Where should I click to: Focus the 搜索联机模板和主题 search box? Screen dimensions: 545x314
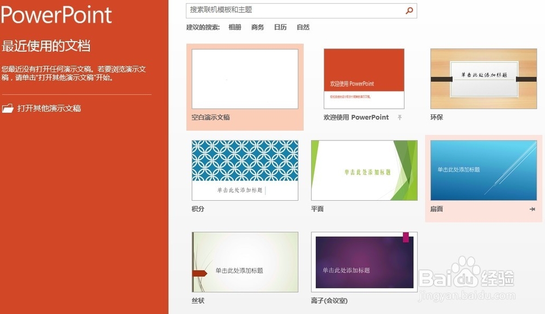(301, 11)
